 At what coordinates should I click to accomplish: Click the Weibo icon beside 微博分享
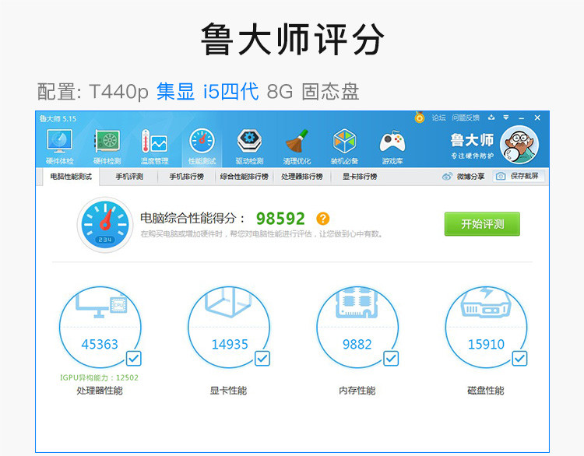(447, 176)
